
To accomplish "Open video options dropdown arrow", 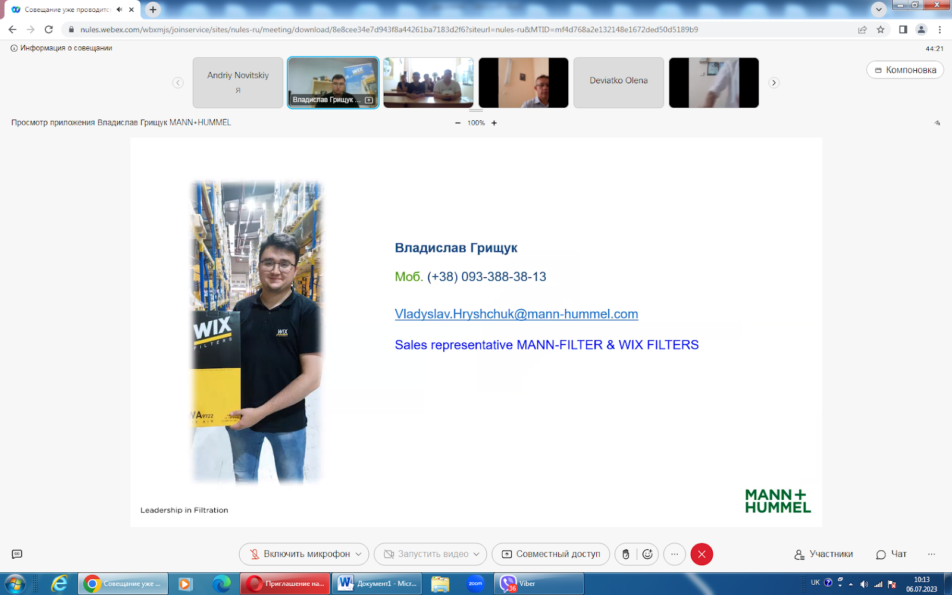I will coord(476,554).
